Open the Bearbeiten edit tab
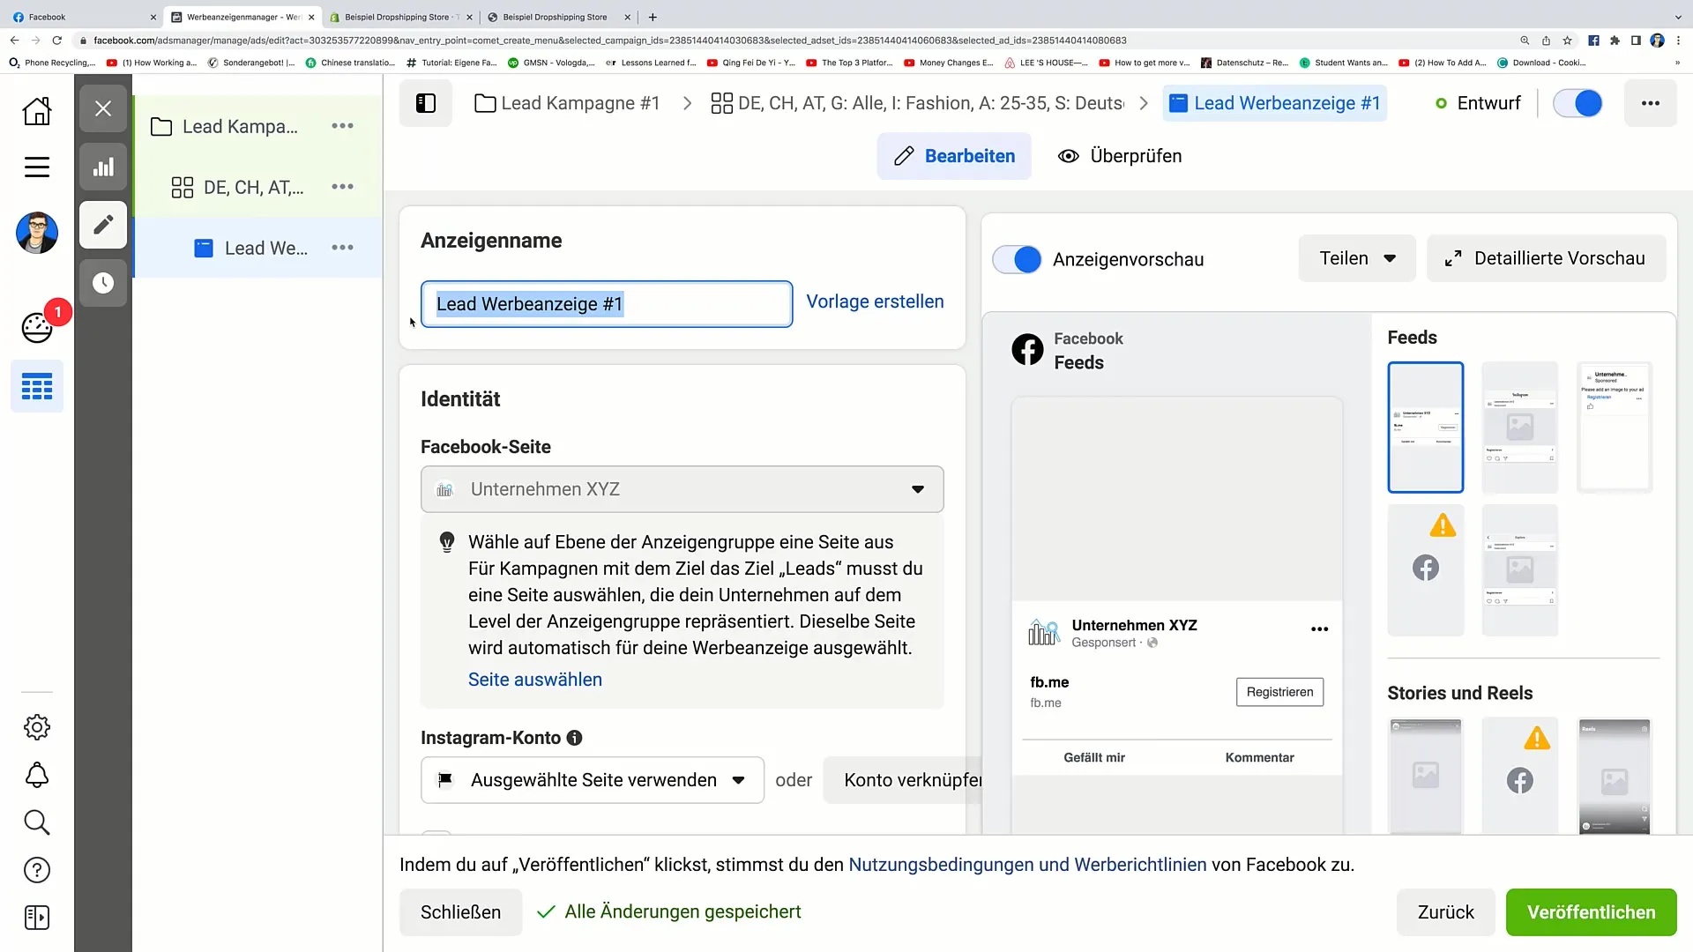Image resolution: width=1693 pixels, height=952 pixels. pyautogui.click(x=955, y=156)
